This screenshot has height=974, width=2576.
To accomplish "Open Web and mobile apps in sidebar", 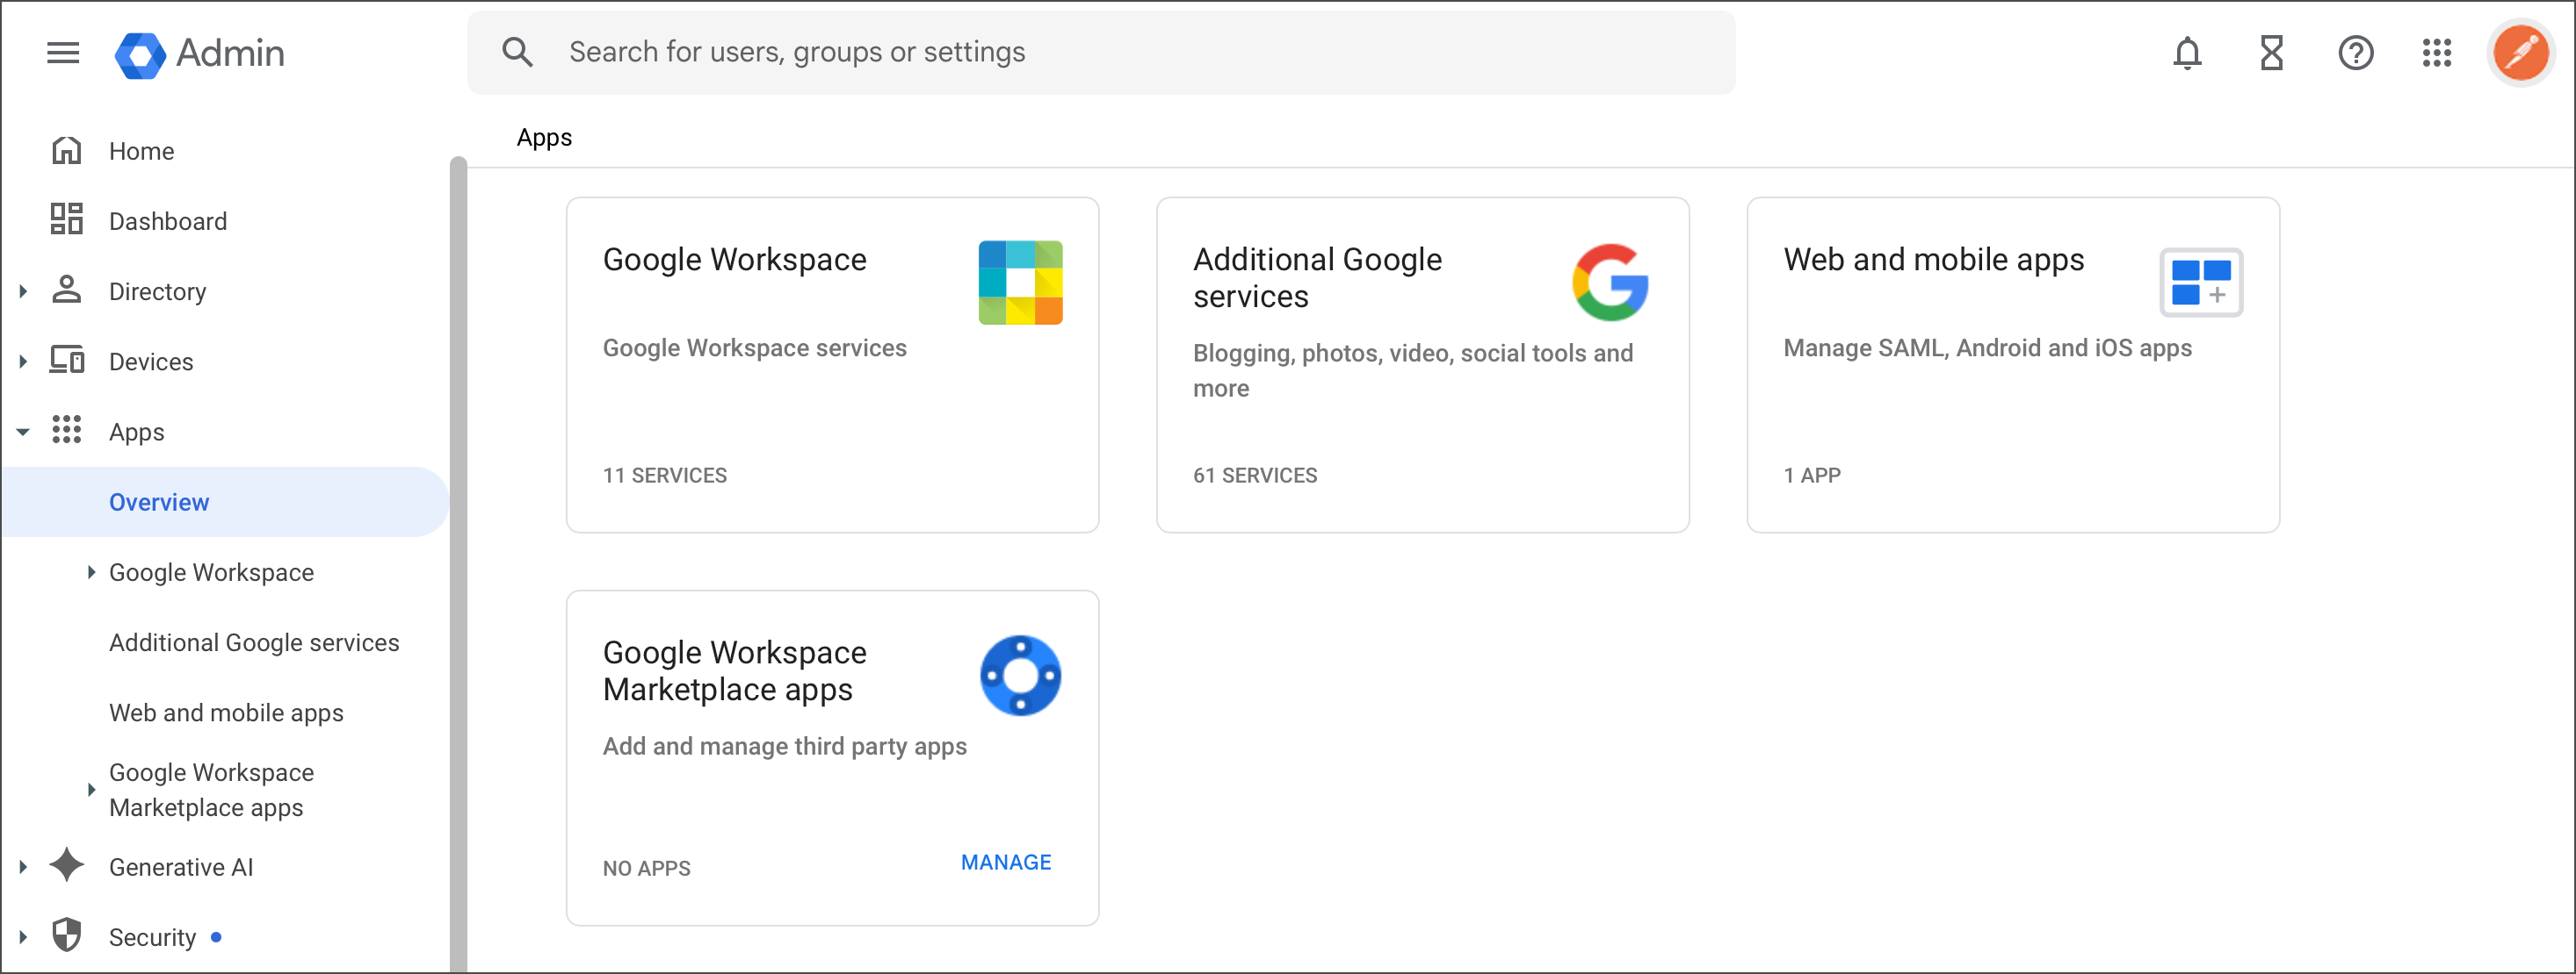I will (x=226, y=713).
